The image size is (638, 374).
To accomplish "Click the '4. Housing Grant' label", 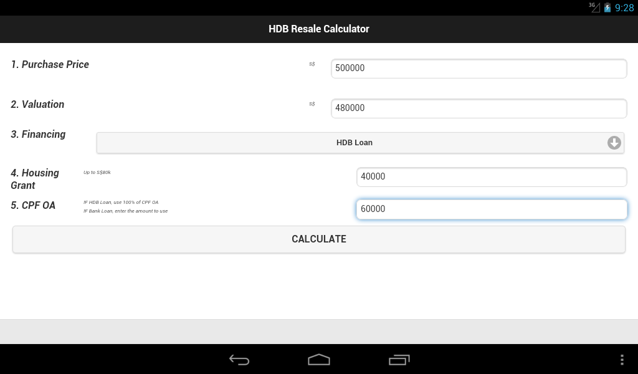I will tap(35, 179).
